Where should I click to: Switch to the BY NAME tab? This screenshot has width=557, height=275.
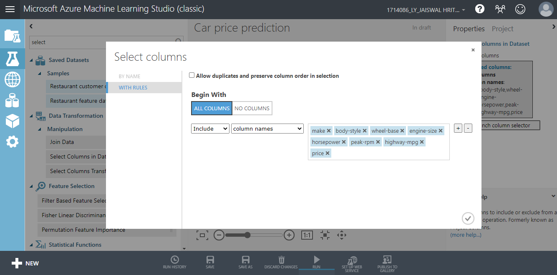click(x=129, y=77)
